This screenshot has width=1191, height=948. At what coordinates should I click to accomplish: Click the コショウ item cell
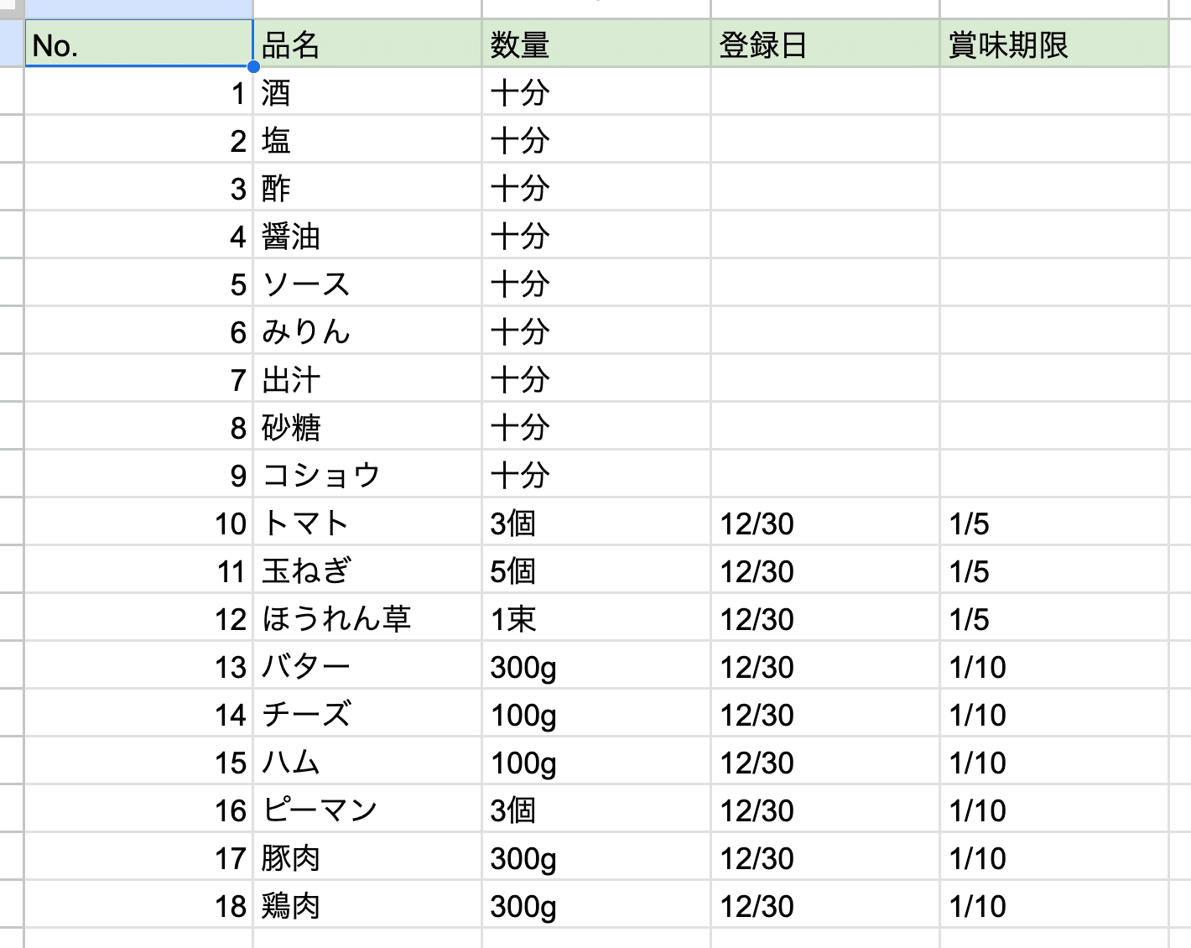367,476
